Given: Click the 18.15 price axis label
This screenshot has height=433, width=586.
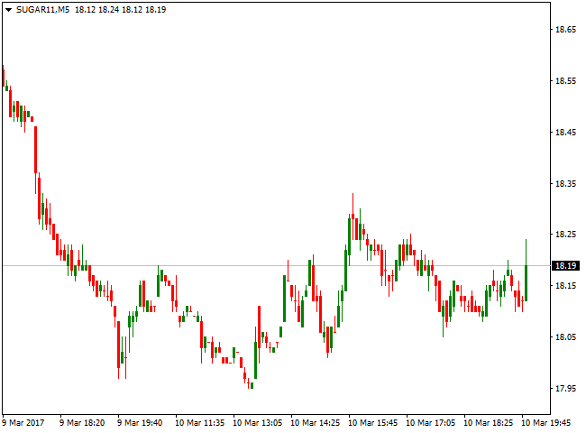Looking at the screenshot, I should (x=566, y=285).
